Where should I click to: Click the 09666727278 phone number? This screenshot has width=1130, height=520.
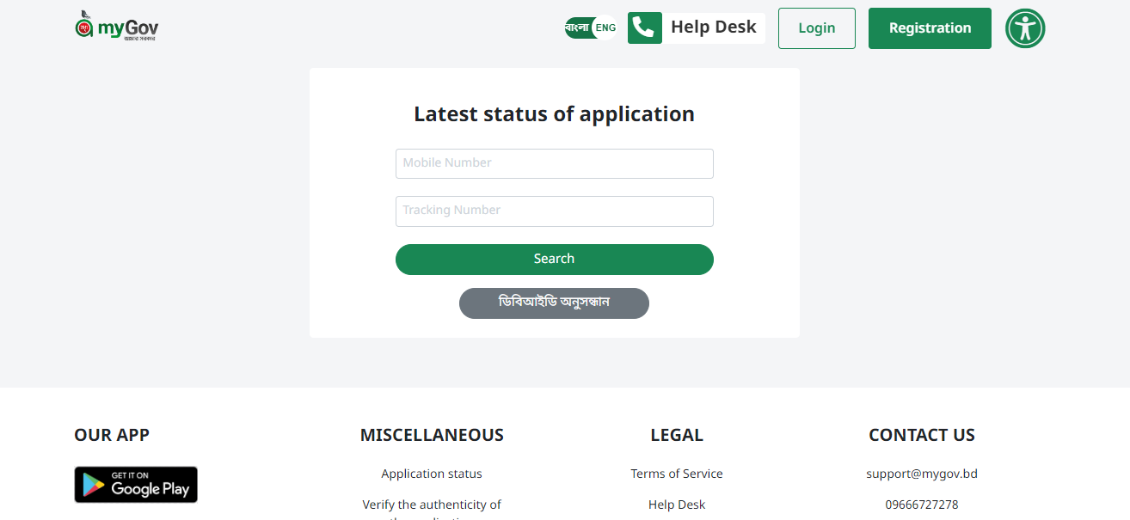922,504
